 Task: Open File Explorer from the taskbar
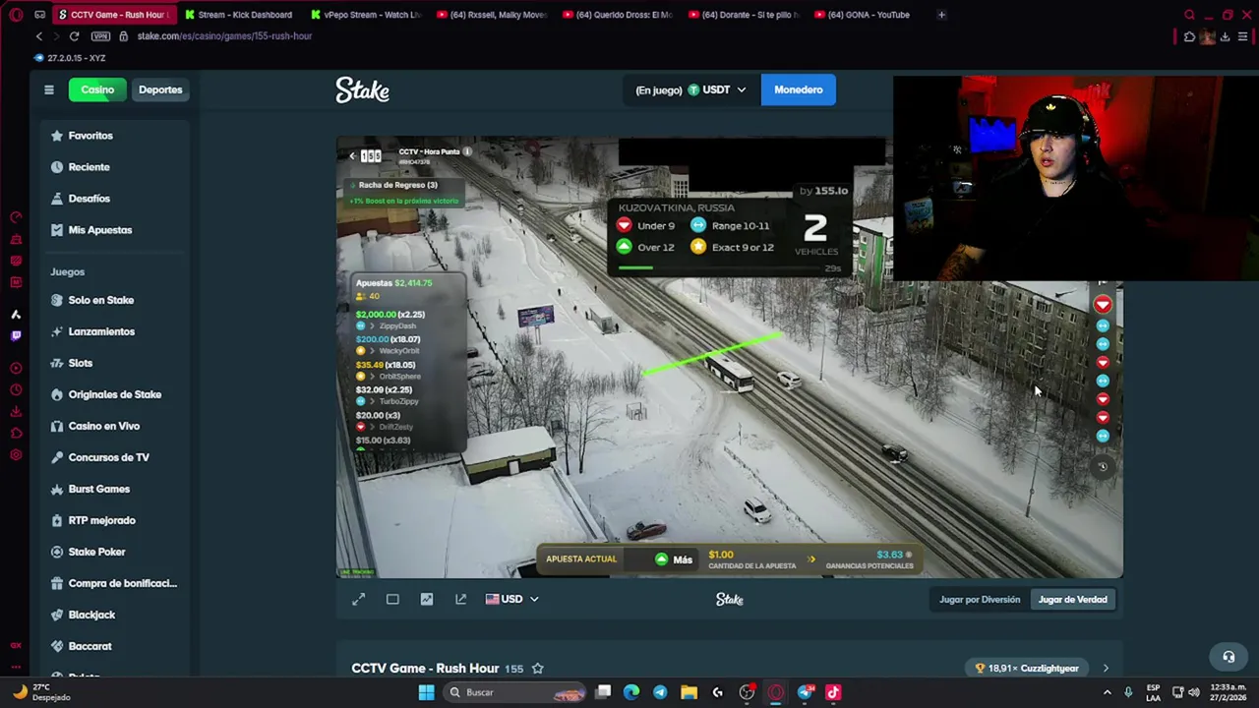[689, 692]
